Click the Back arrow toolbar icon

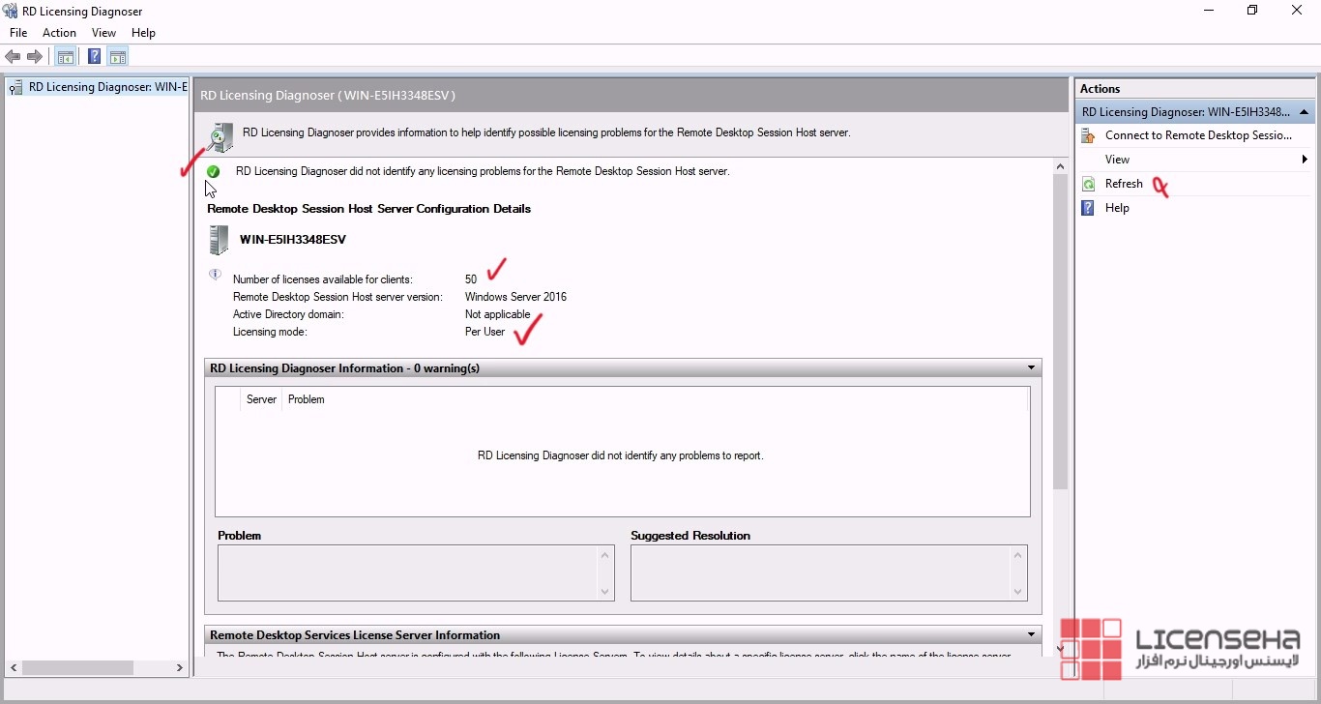tap(13, 57)
